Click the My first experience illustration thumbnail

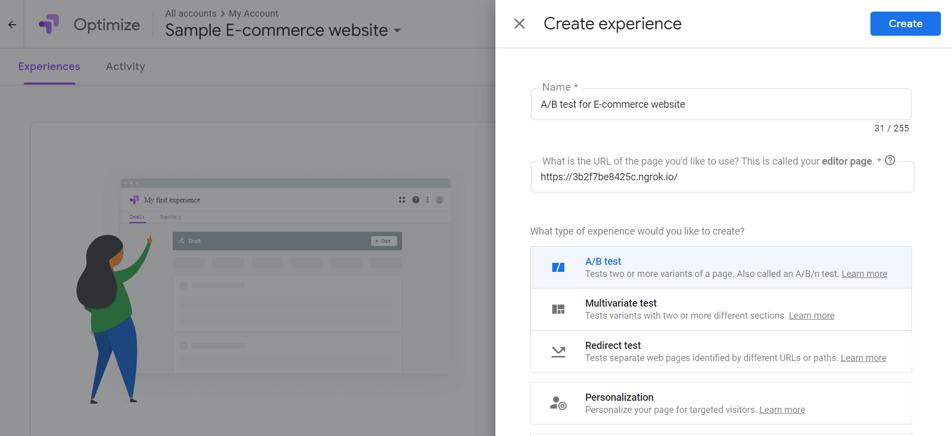(x=286, y=276)
